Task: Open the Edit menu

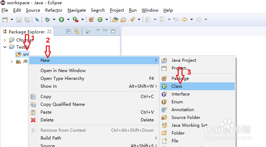Action: pyautogui.click(x=17, y=10)
